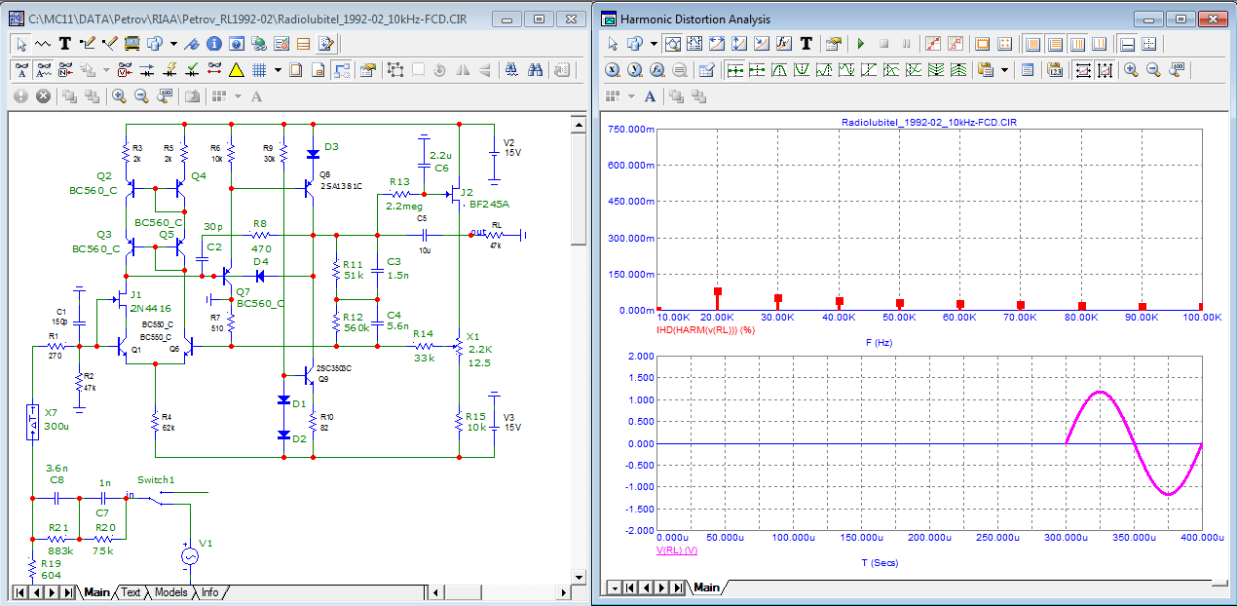1237x606 pixels.
Task: Open the Models tab
Action: point(170,592)
